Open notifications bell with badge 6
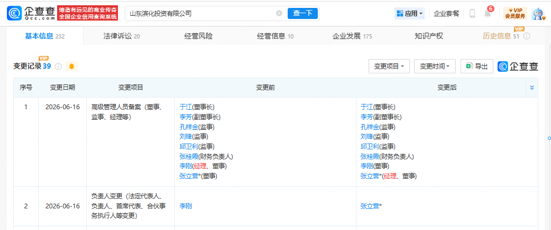Screen dimensions: 551x230 click(x=488, y=13)
